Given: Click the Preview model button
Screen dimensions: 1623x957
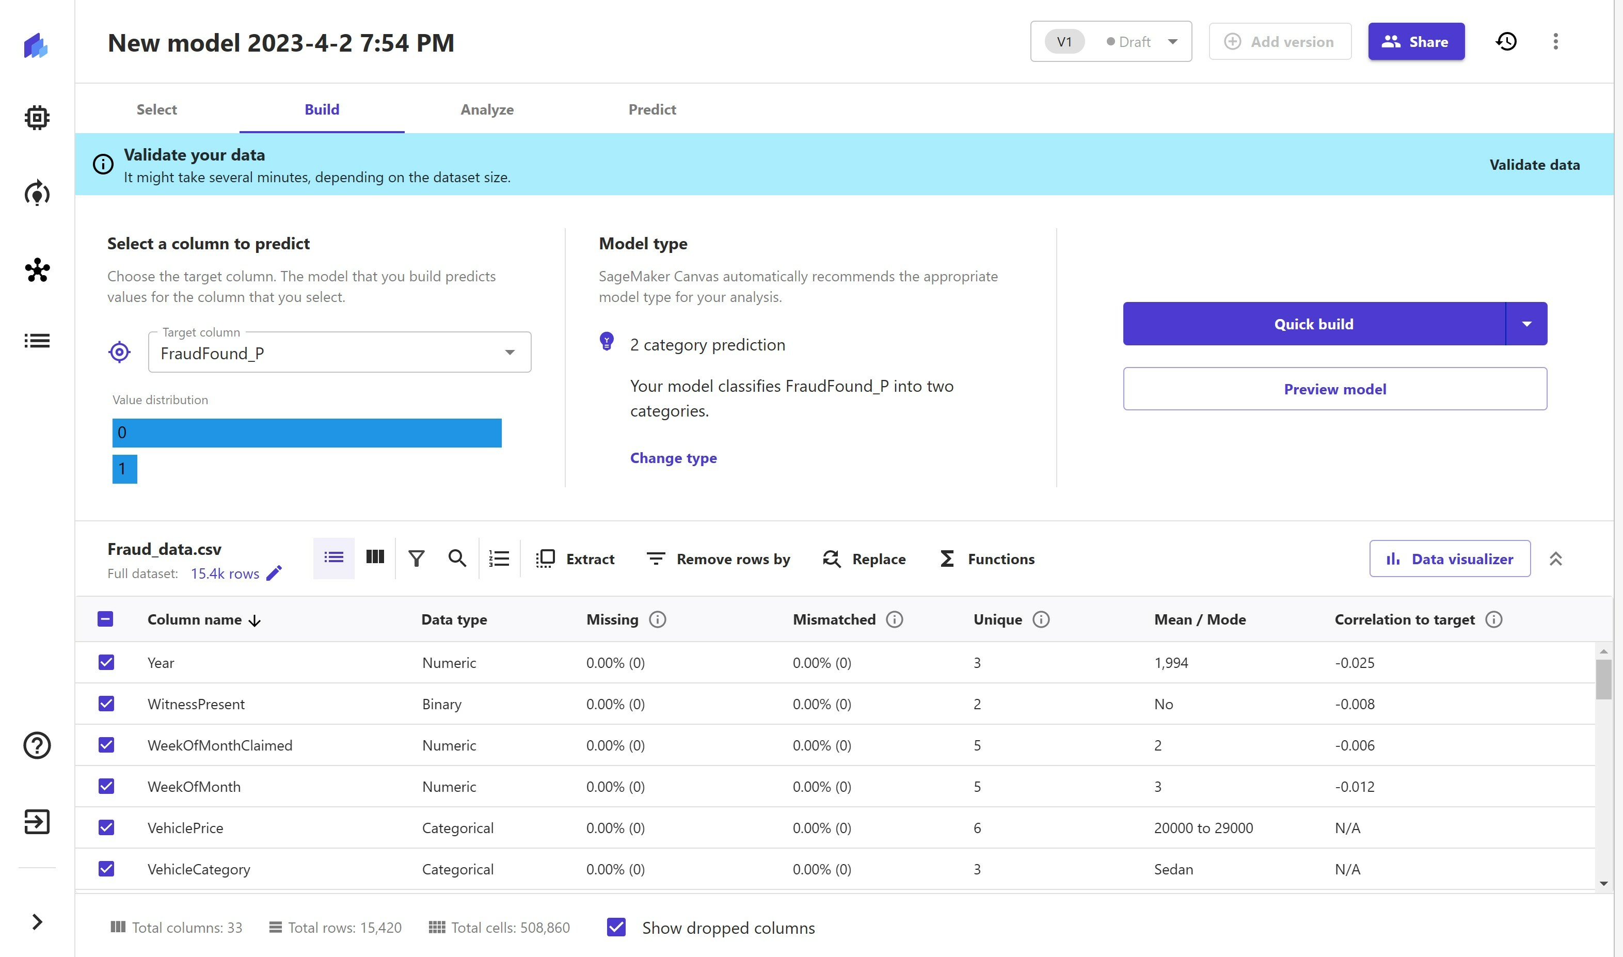Looking at the screenshot, I should (1334, 389).
